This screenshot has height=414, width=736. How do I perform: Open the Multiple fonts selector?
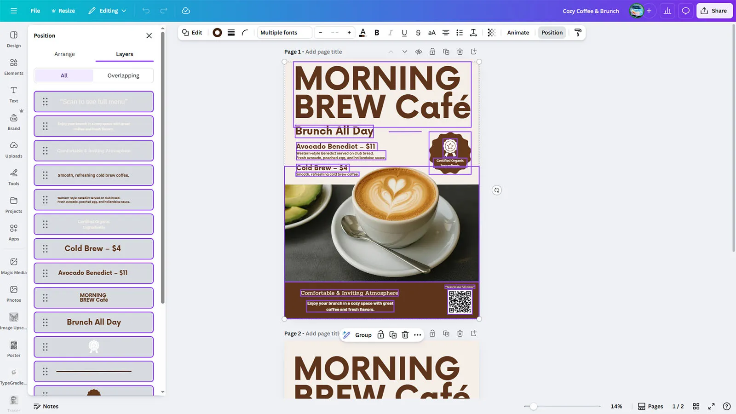coord(284,32)
